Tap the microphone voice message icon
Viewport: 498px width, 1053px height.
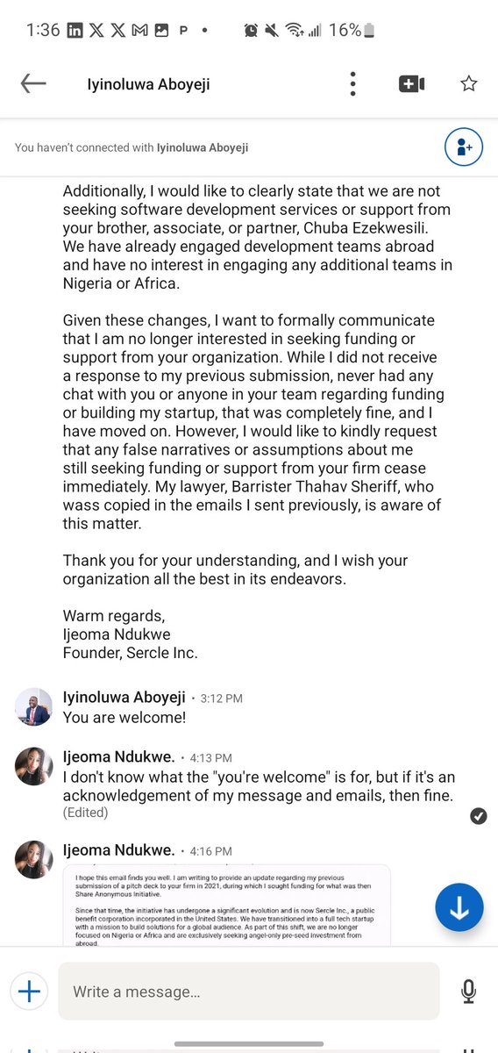(469, 992)
